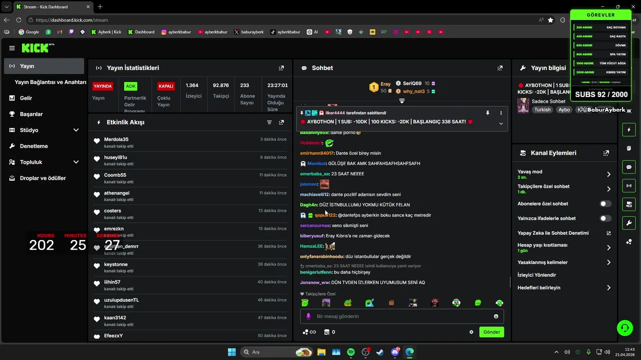This screenshot has height=360, width=641.
Task: Open File Explorer from the taskbar
Action: pyautogui.click(x=321, y=352)
